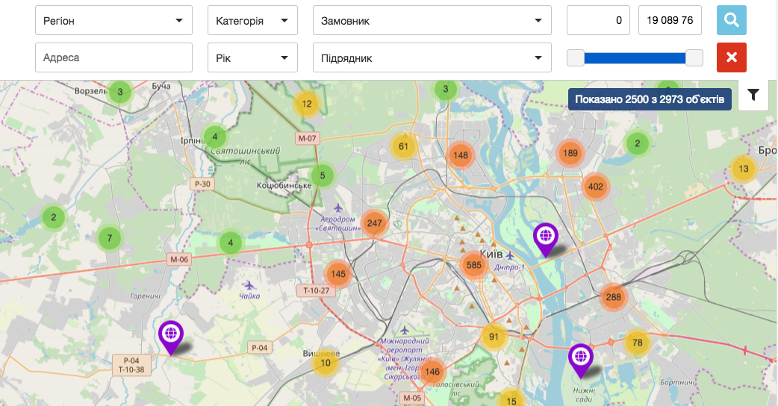Click the minimum amount field showing 0
The image size is (778, 406).
pyautogui.click(x=599, y=21)
